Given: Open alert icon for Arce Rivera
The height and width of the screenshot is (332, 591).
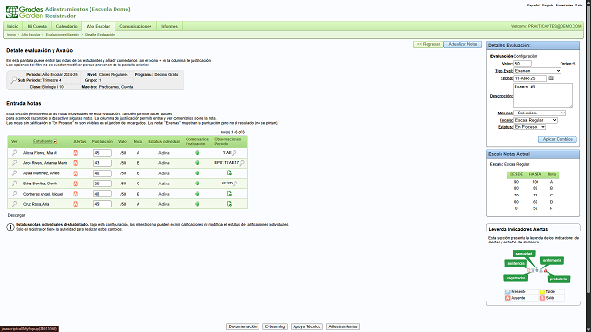Looking at the screenshot, I should point(75,163).
